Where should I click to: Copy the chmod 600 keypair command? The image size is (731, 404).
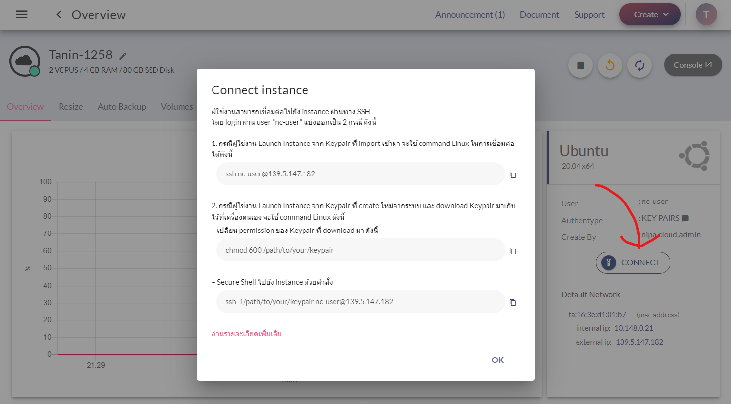click(x=513, y=251)
